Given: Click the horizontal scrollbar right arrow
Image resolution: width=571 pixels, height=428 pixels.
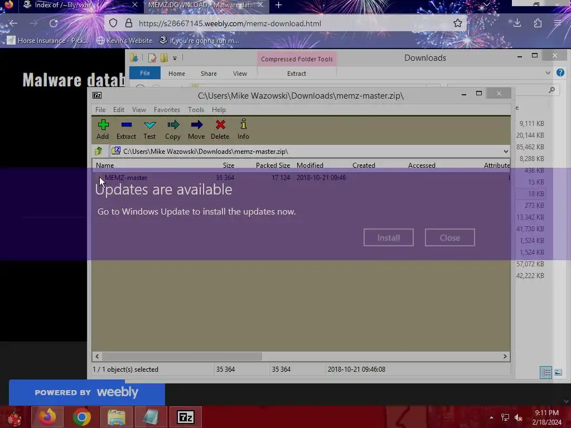Looking at the screenshot, I should click(x=505, y=356).
